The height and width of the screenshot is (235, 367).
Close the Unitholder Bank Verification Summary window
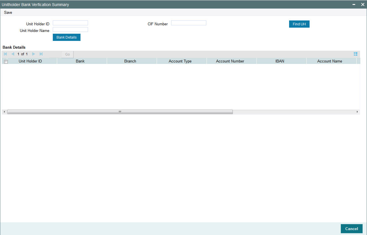tap(363, 5)
